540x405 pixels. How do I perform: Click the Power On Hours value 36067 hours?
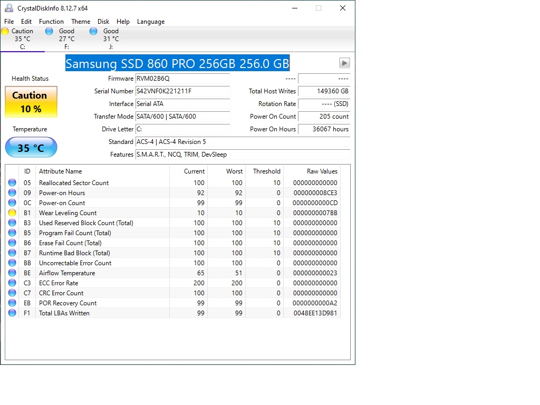click(324, 129)
